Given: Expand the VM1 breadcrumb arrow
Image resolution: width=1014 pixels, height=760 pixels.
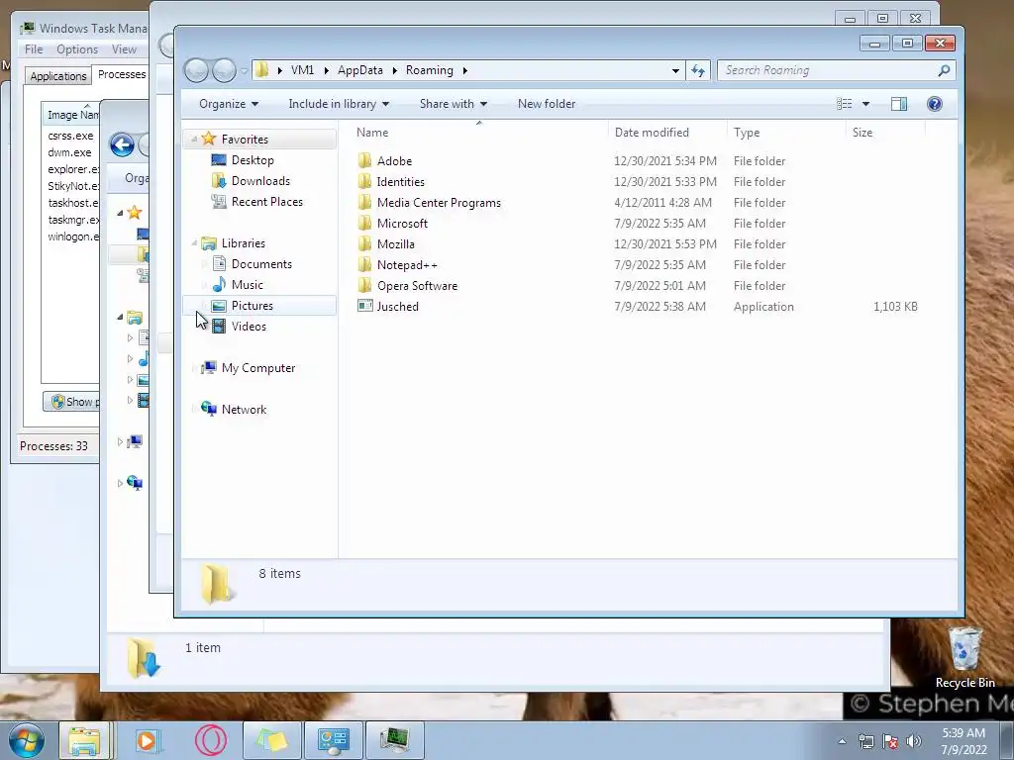Looking at the screenshot, I should point(325,70).
